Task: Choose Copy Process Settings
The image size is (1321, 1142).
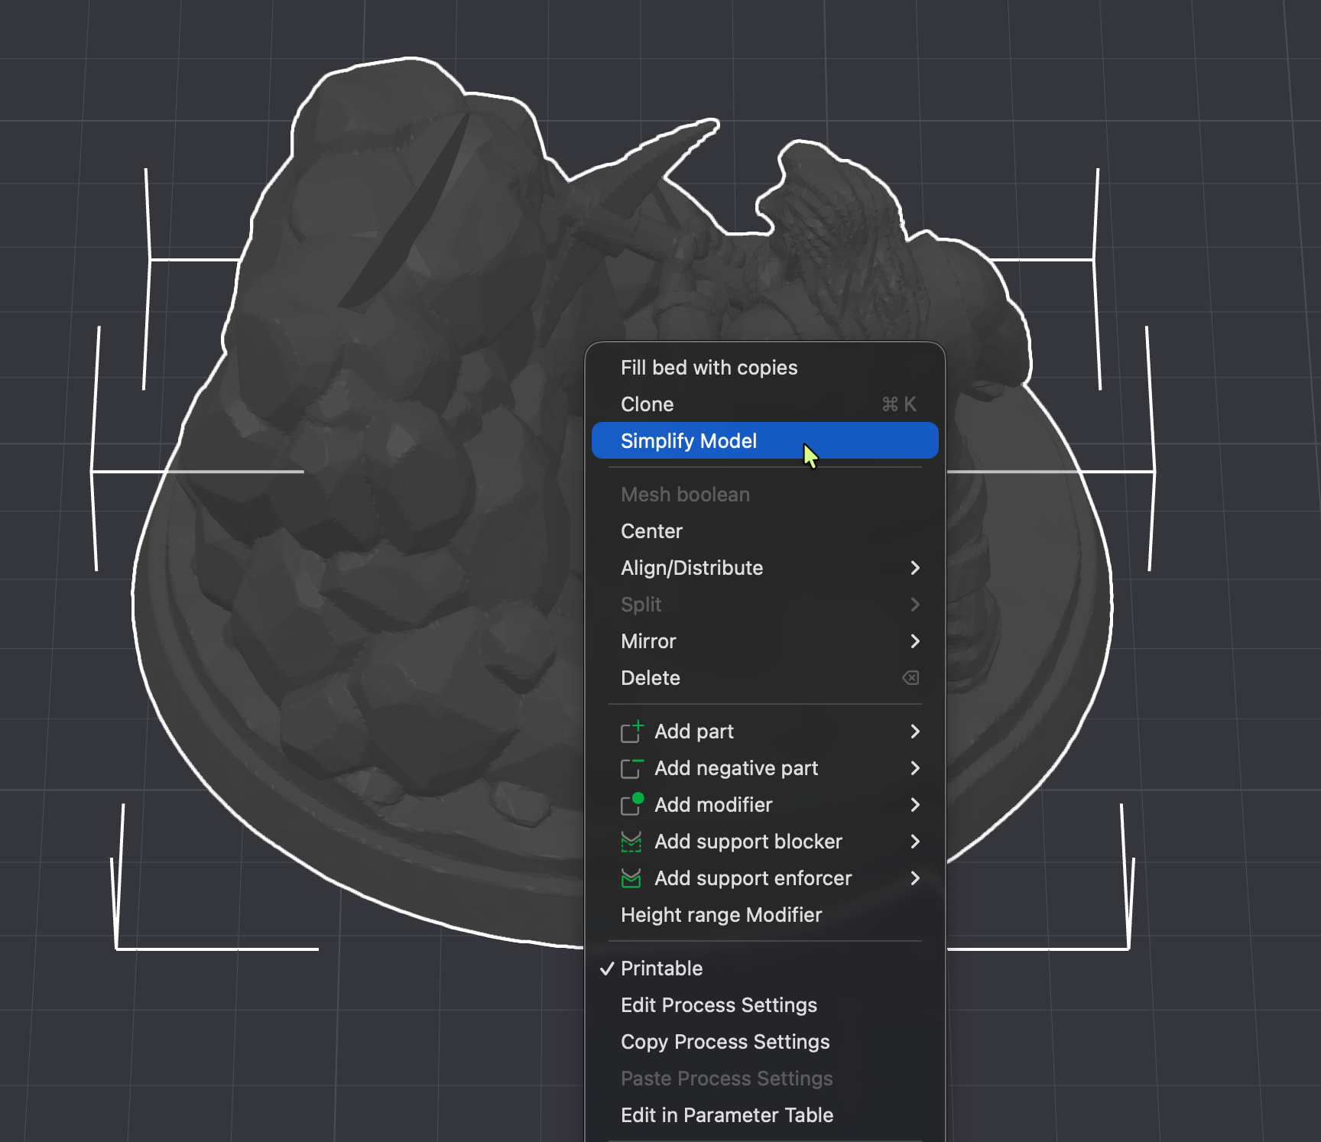Action: tap(725, 1042)
